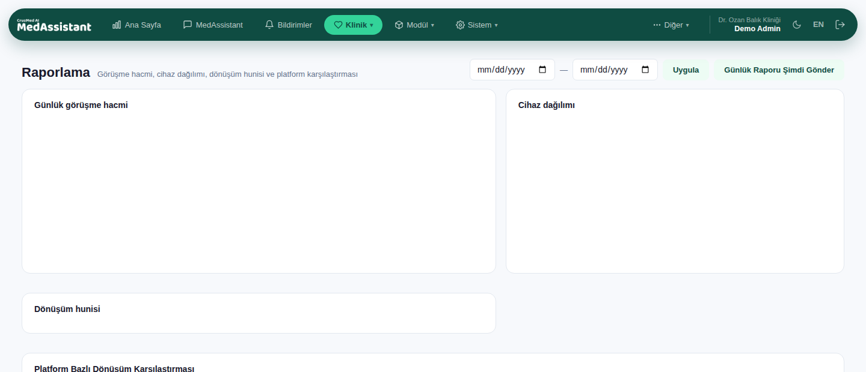866x372 pixels.
Task: Click the Raporlama page title
Action: pyautogui.click(x=56, y=73)
